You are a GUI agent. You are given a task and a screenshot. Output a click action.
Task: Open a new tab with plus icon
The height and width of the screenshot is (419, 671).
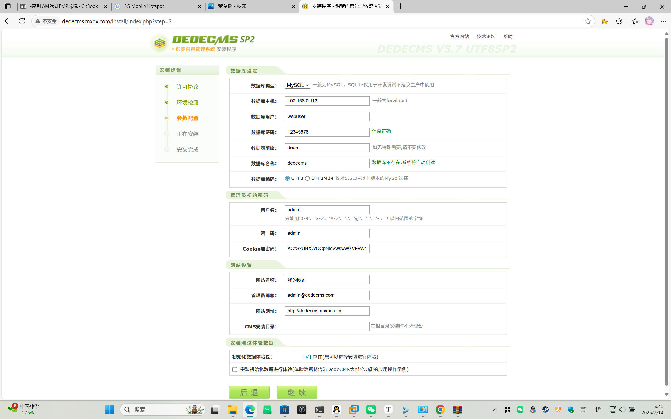(x=401, y=6)
